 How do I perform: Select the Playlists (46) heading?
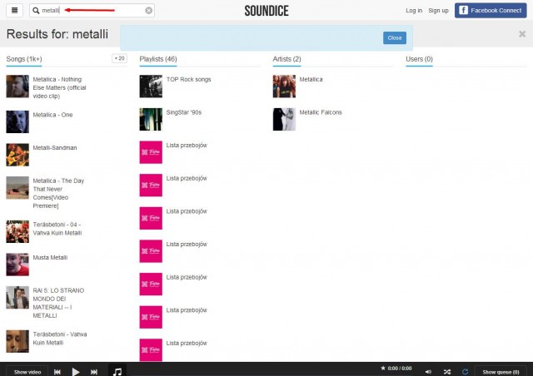click(158, 59)
